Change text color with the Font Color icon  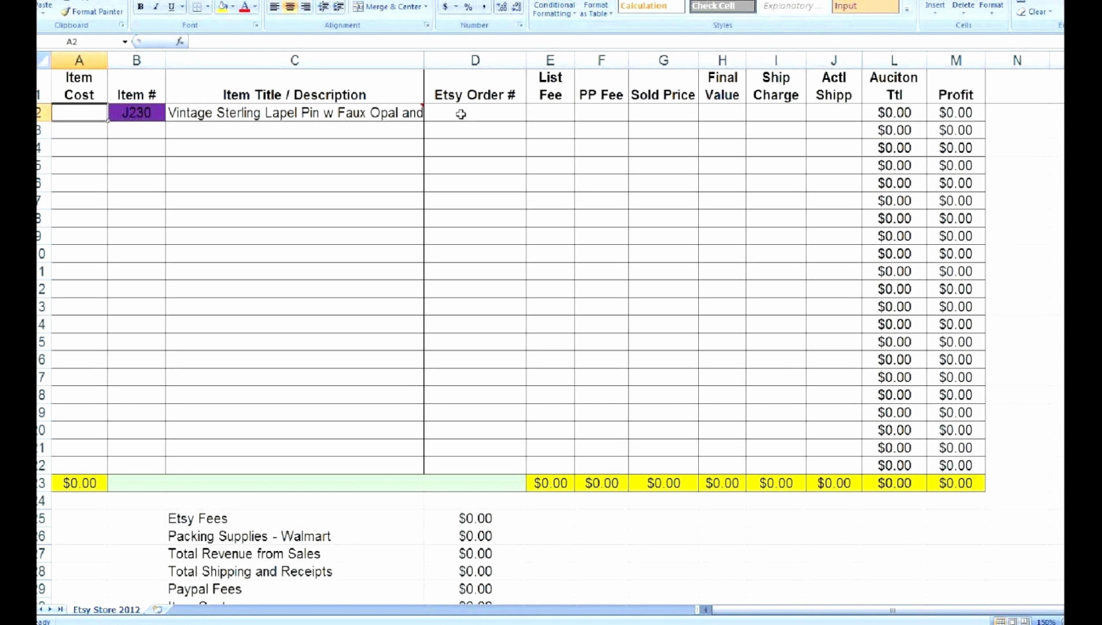245,7
